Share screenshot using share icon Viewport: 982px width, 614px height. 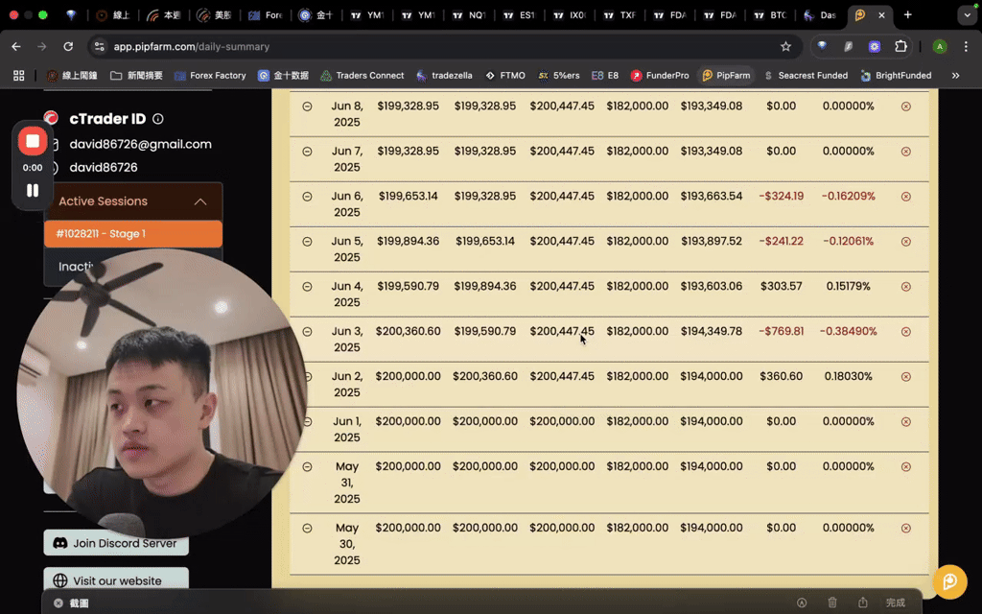pos(863,602)
